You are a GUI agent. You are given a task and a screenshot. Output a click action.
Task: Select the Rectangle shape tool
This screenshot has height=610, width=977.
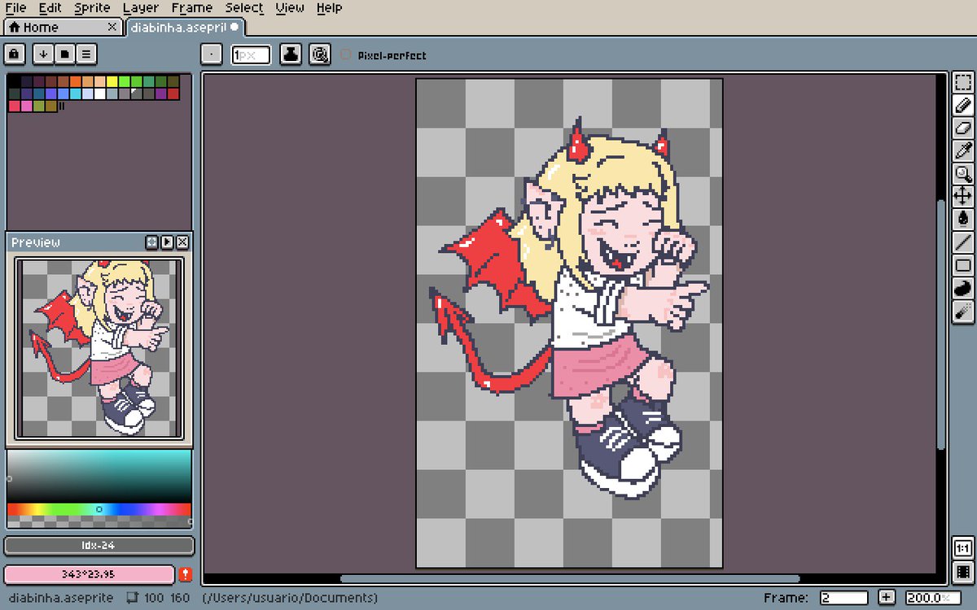(x=963, y=264)
